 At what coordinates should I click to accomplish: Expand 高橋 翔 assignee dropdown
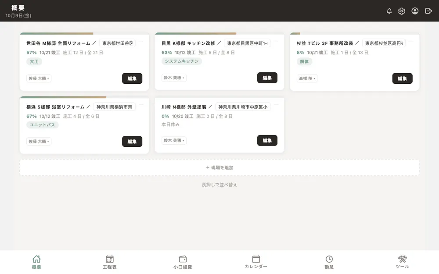click(307, 78)
